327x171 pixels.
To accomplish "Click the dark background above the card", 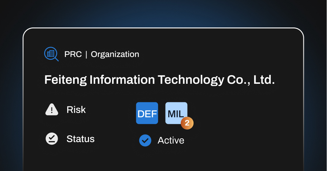I will click(x=163, y=12).
